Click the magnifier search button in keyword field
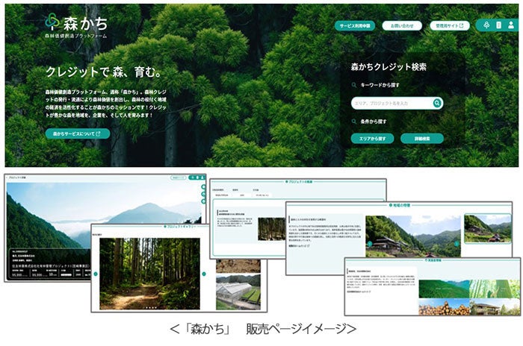Viewport: 523px width, 346px height. [437, 103]
